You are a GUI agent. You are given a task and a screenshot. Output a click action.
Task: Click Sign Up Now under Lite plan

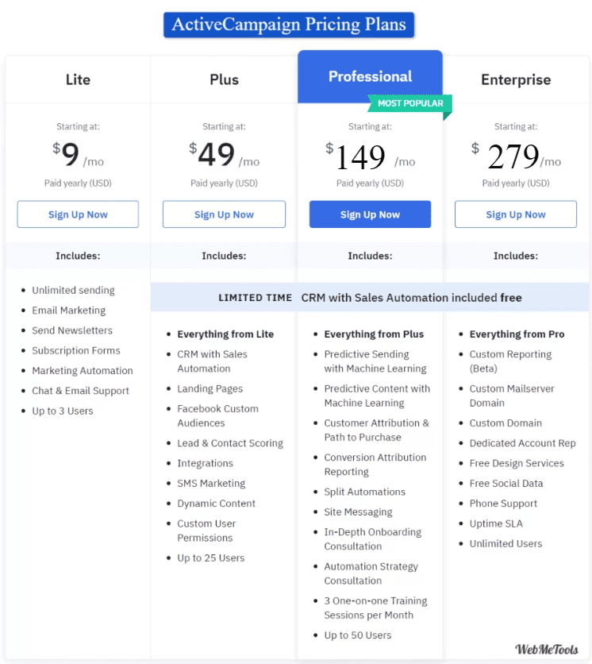(78, 214)
